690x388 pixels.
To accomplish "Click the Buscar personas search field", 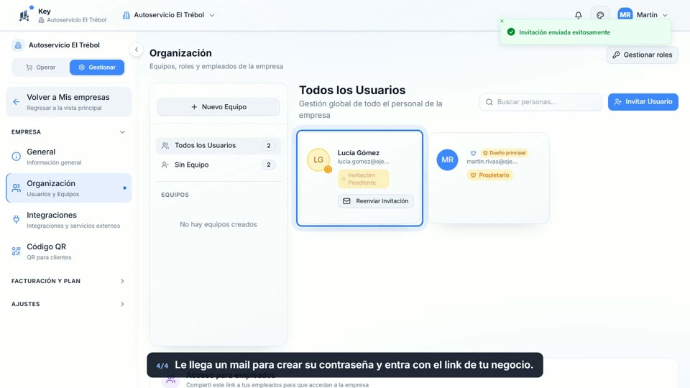I will point(540,102).
